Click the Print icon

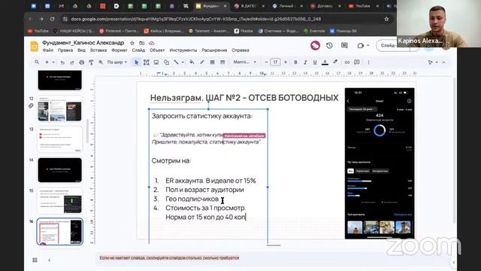click(x=82, y=62)
